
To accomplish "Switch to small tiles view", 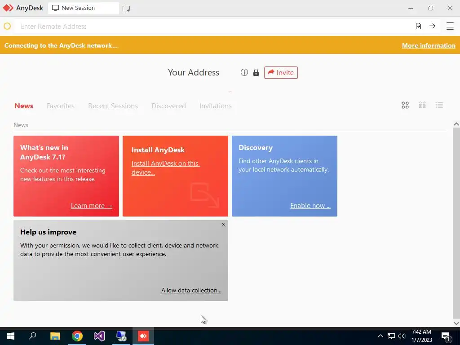I will [x=422, y=105].
